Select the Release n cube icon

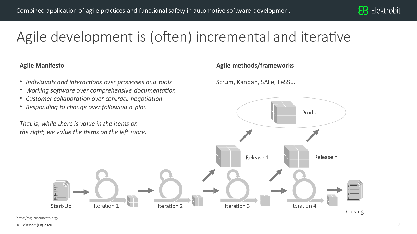296,156
